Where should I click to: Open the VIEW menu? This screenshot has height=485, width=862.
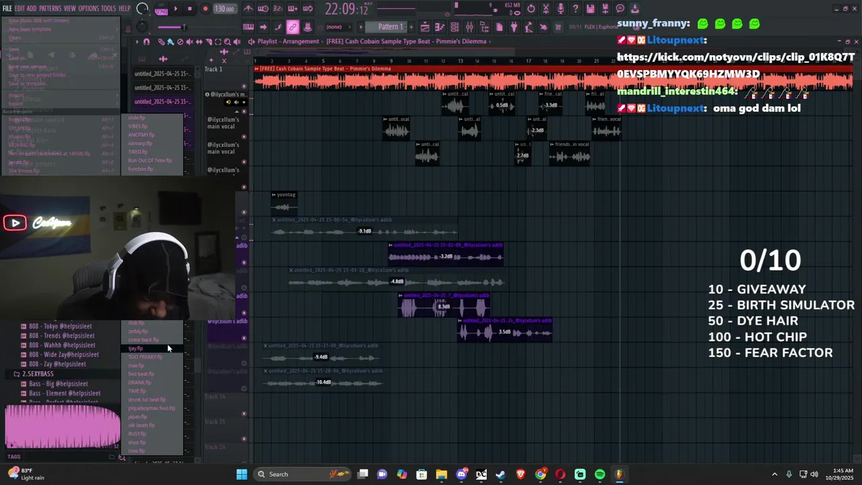tap(70, 9)
